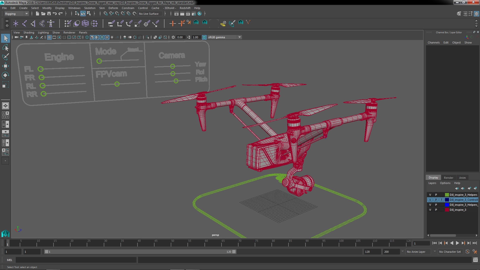This screenshot has height=270, width=480.
Task: Open the Skeleton menu
Action: 90,8
